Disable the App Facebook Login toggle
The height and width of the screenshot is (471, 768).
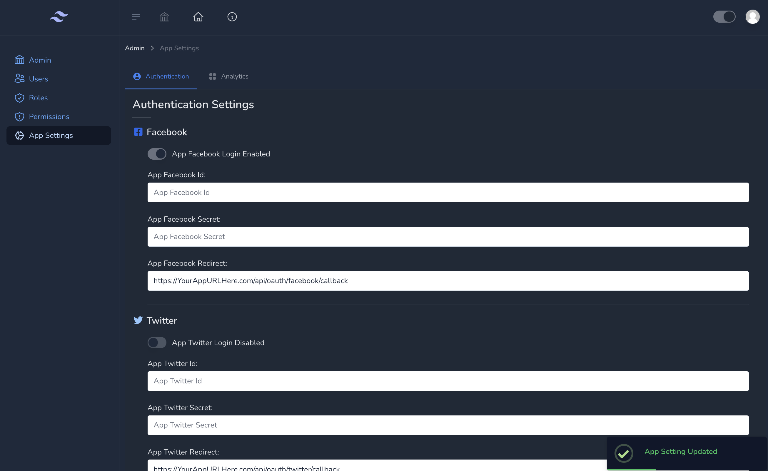(157, 154)
